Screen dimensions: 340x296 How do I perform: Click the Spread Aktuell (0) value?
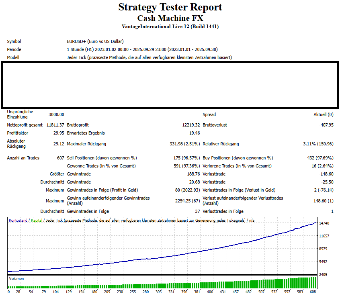coord(323,114)
